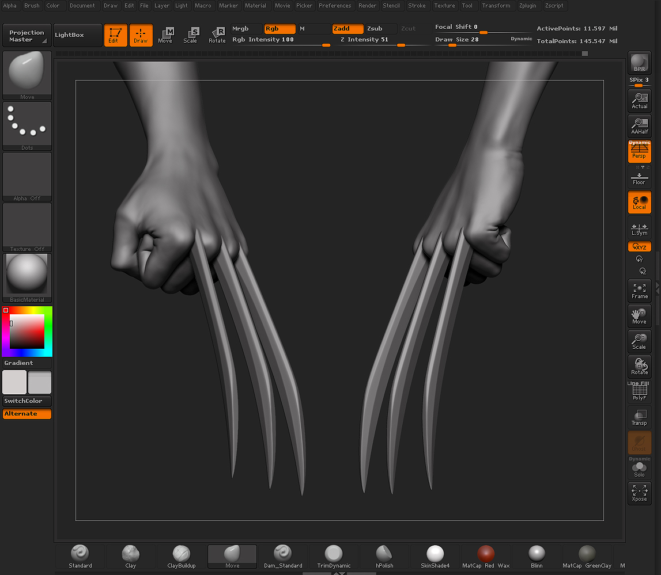Image resolution: width=661 pixels, height=575 pixels.
Task: Toggle L.Sym local symmetry
Action: coord(640,227)
